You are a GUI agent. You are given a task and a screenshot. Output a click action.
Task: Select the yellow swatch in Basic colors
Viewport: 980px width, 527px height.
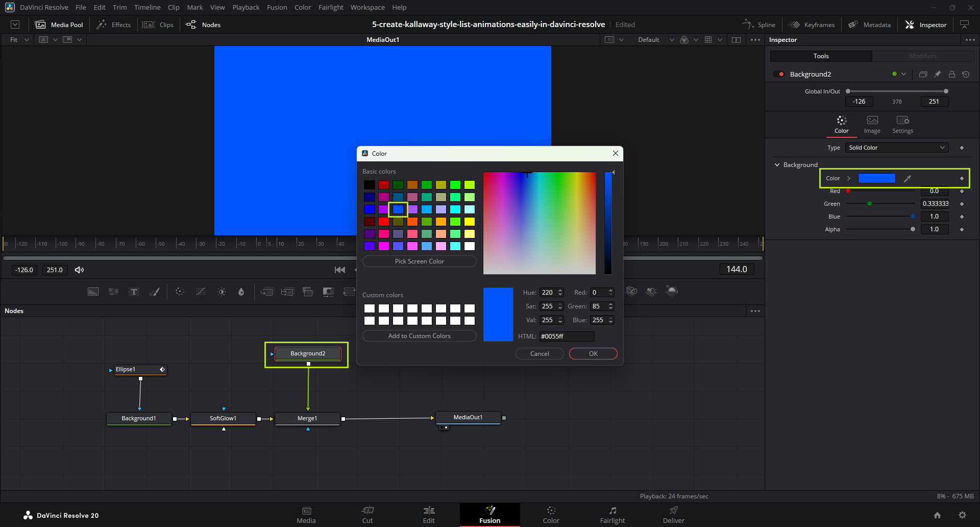click(470, 222)
